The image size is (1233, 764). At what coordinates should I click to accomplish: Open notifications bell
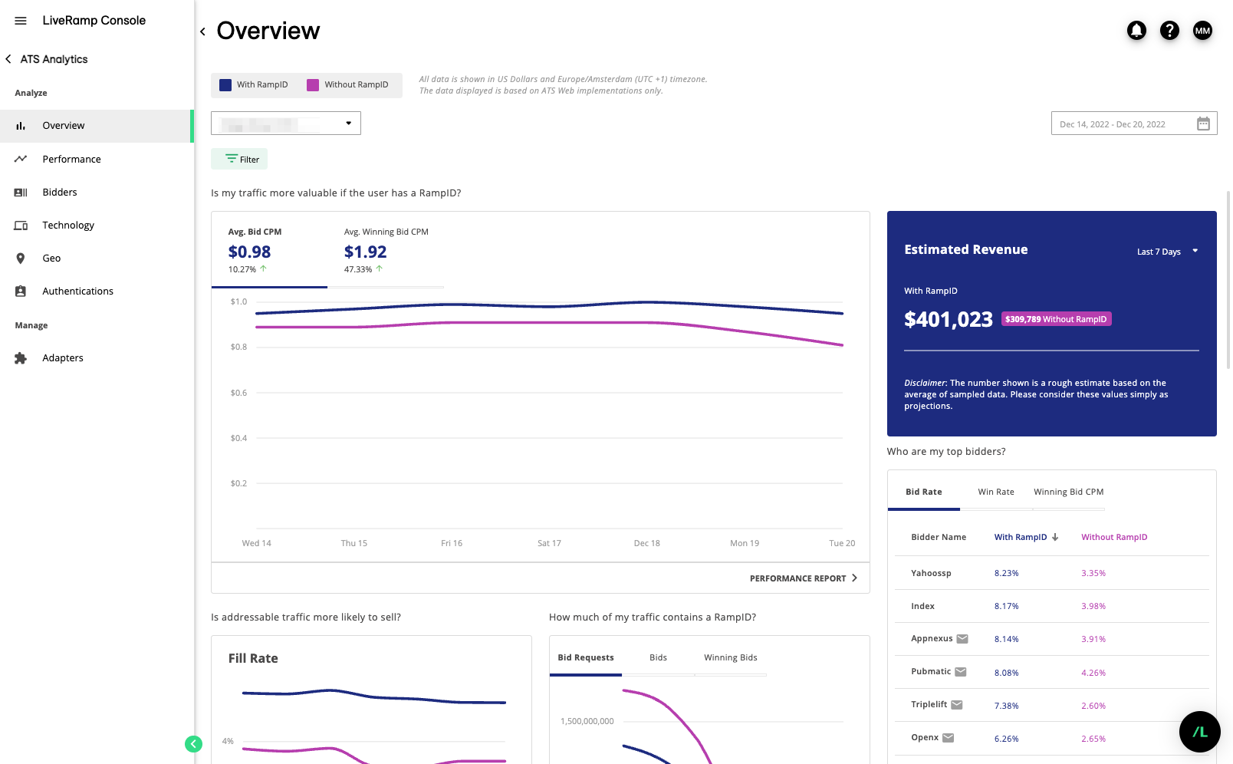coord(1136,31)
